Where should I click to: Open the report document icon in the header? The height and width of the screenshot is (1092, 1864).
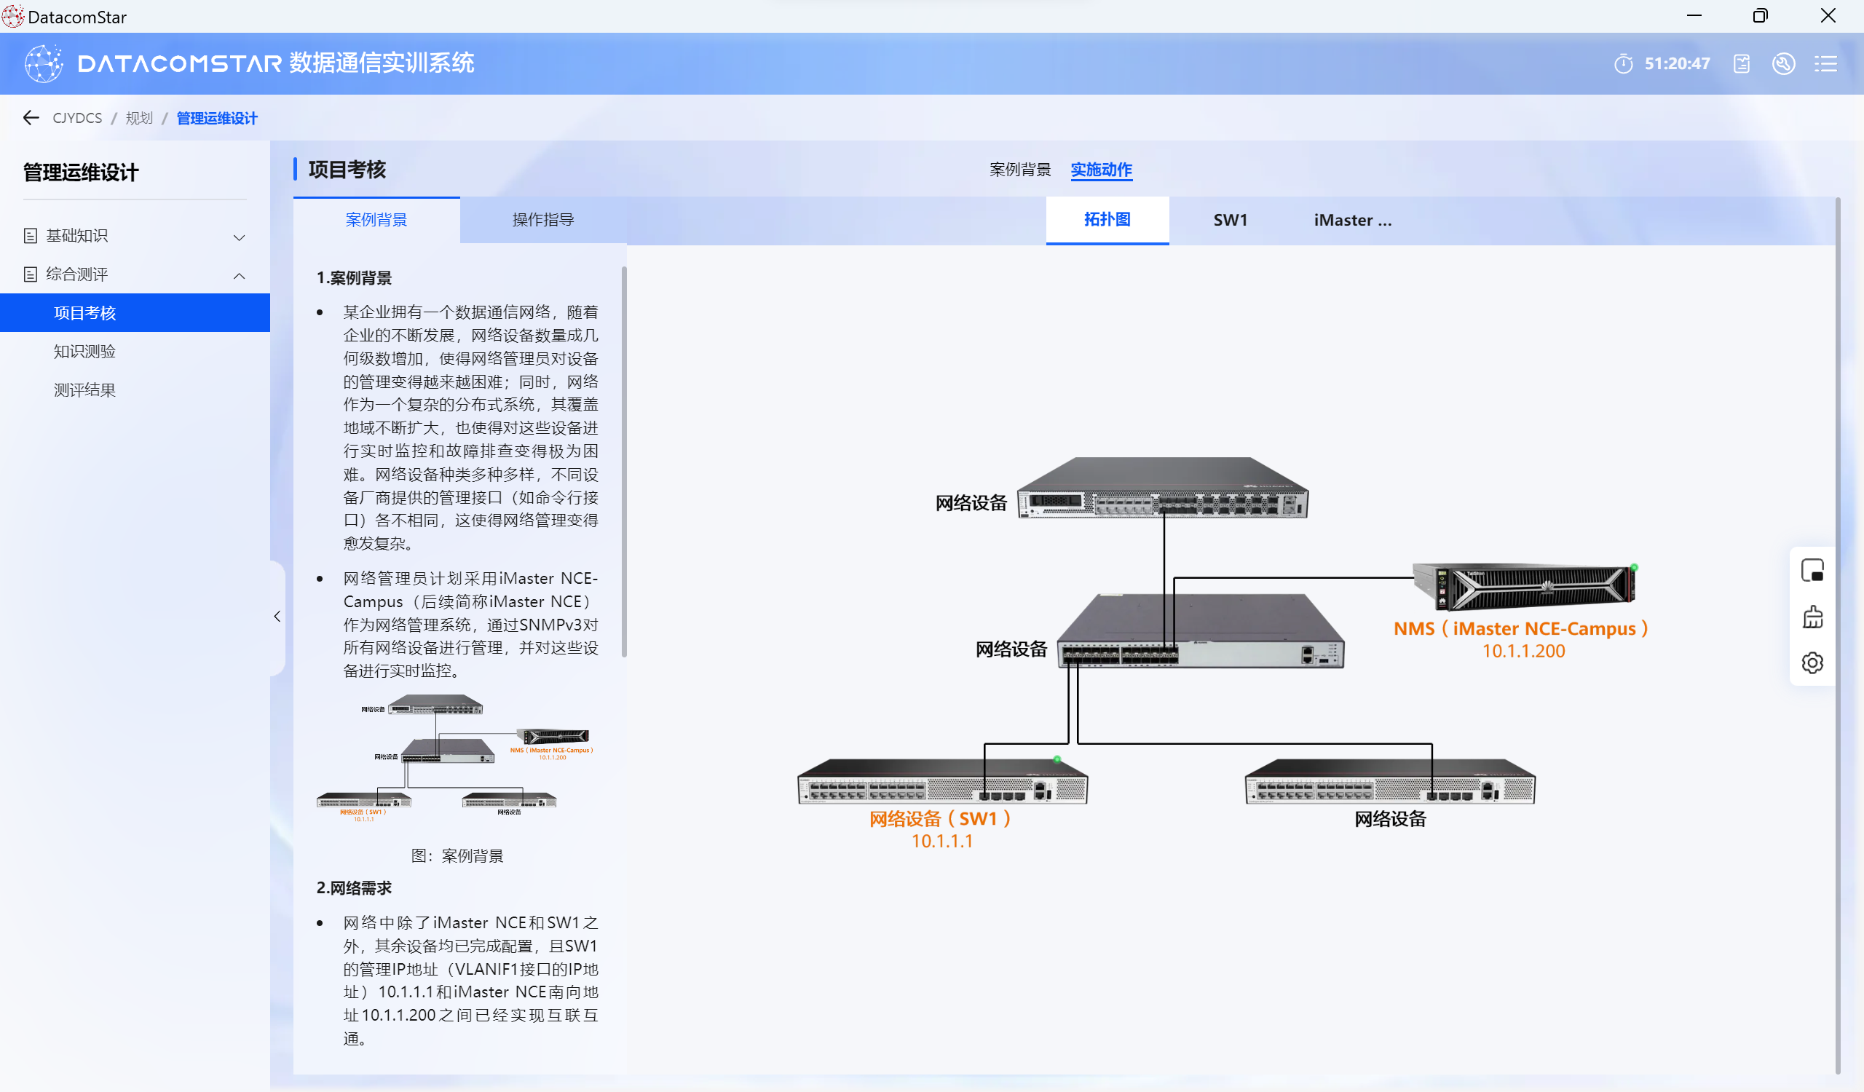(x=1741, y=63)
